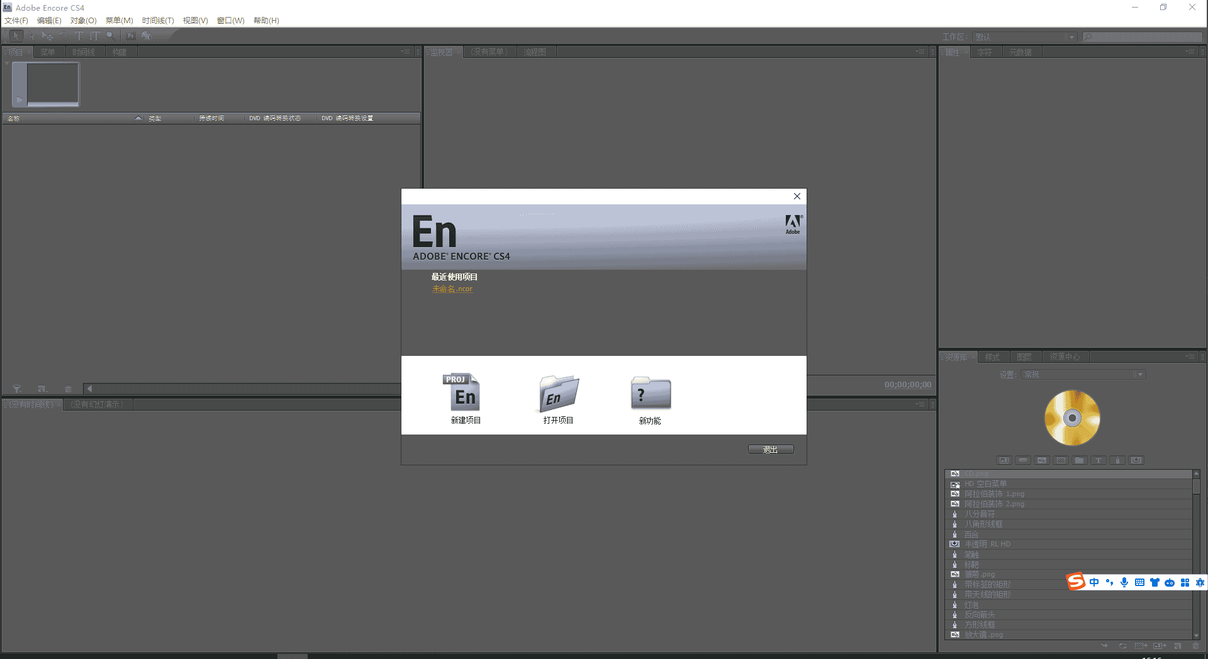
Task: Select 八角形线框 in the library list
Action: pyautogui.click(x=1068, y=524)
